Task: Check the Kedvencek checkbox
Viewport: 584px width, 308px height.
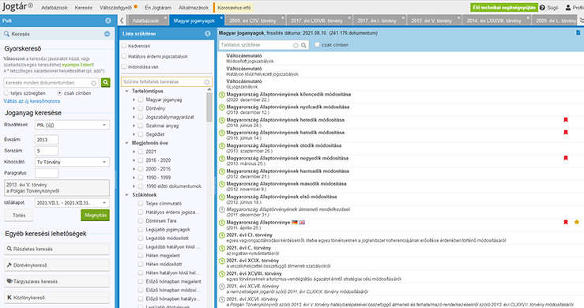Action: point(124,46)
